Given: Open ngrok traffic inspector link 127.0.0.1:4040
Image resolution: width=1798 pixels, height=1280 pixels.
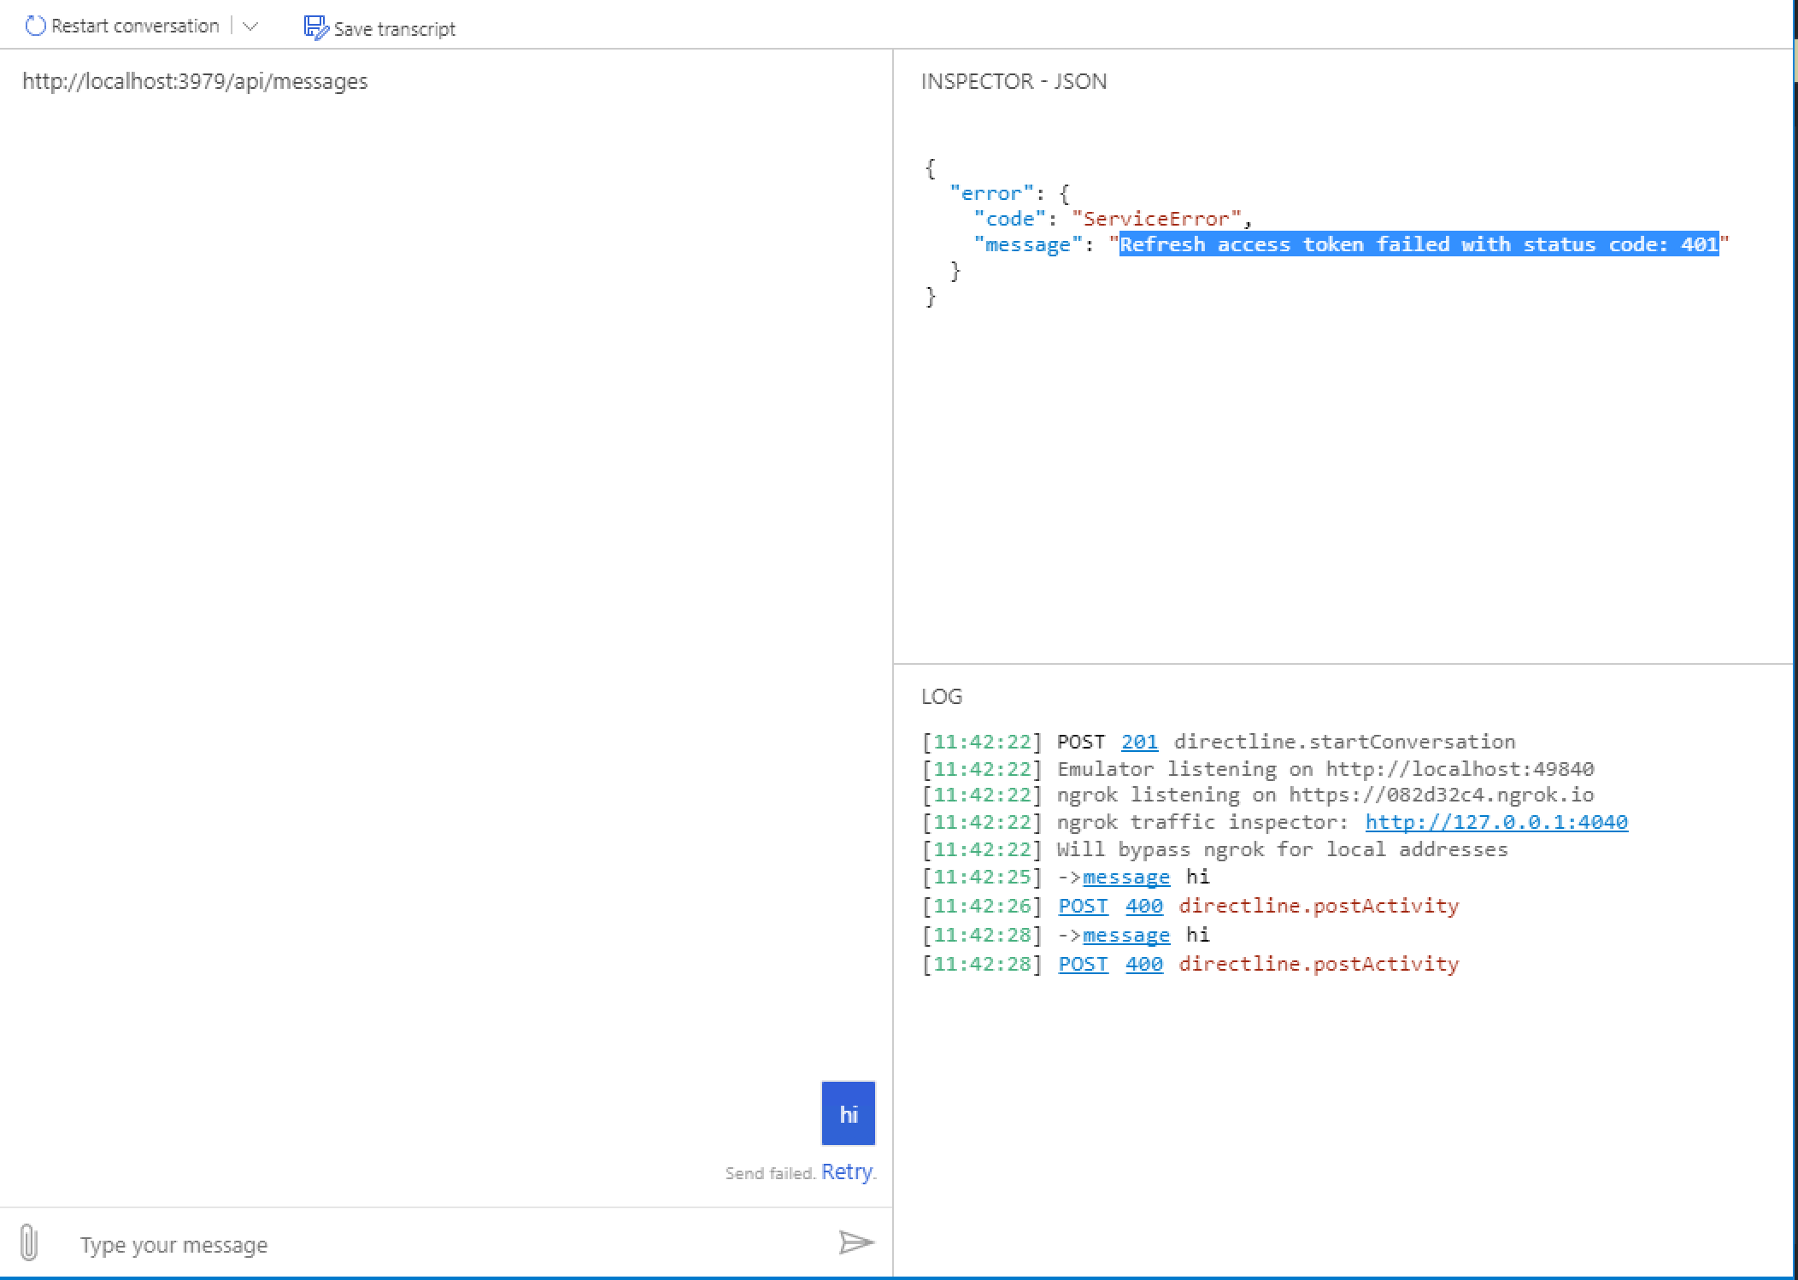Looking at the screenshot, I should click(x=1495, y=822).
